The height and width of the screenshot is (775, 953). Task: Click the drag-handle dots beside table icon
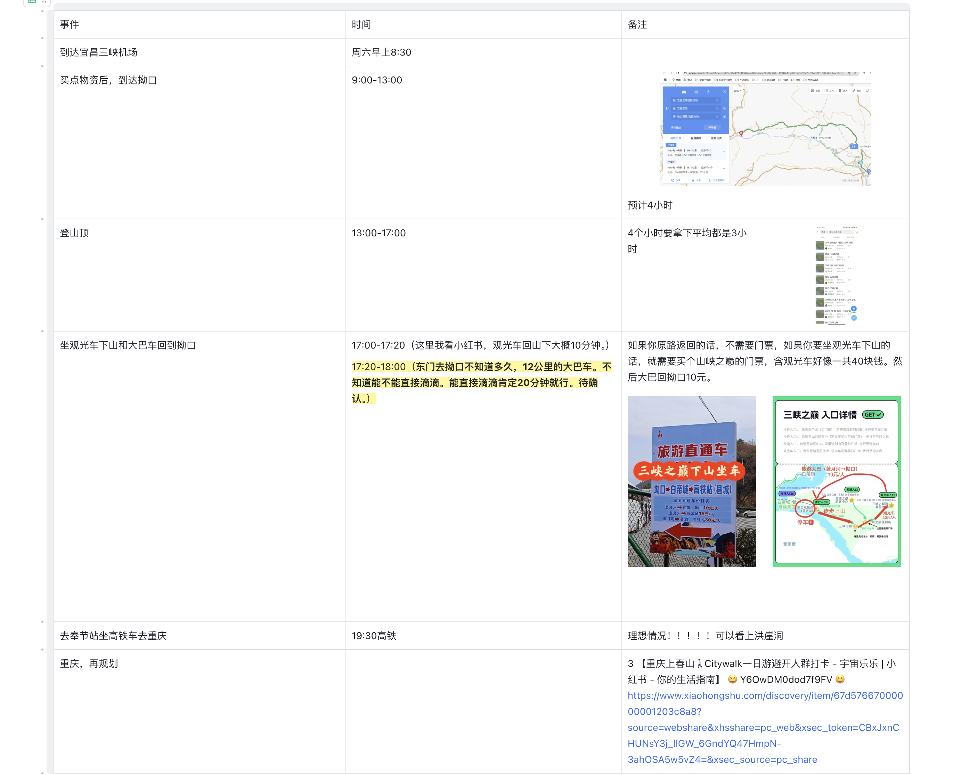click(x=44, y=2)
